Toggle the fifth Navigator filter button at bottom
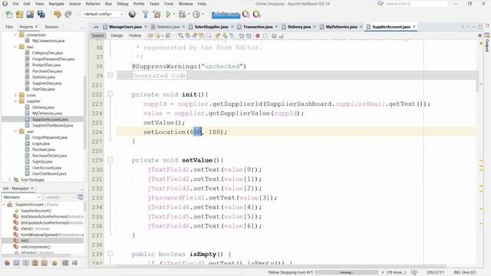The image size is (491, 276). 44,263
